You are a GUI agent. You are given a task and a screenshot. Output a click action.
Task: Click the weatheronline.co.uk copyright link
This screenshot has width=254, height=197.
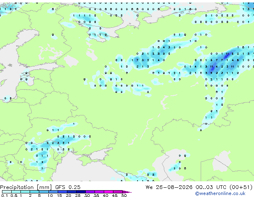click(220, 193)
